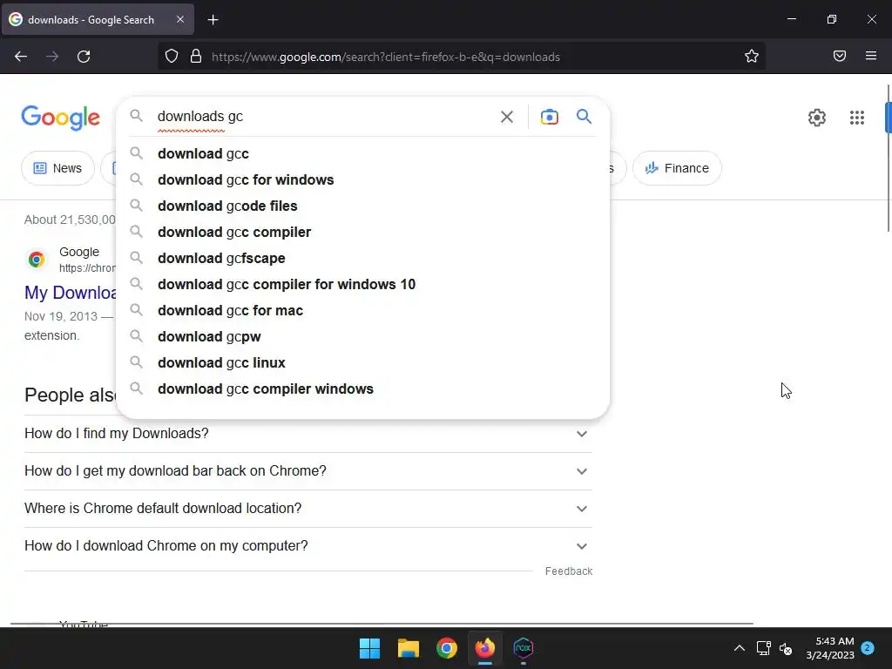Screen dimensions: 892x669
Task: Open the Firefox hamburger application menu
Action: [871, 56]
